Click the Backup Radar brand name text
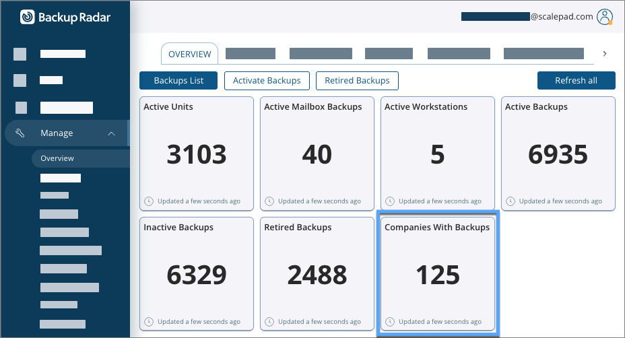The width and height of the screenshot is (625, 338). point(74,18)
